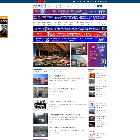Open the dark blue banner with the large '7'
The image size is (140, 140).
(x=70, y=28)
